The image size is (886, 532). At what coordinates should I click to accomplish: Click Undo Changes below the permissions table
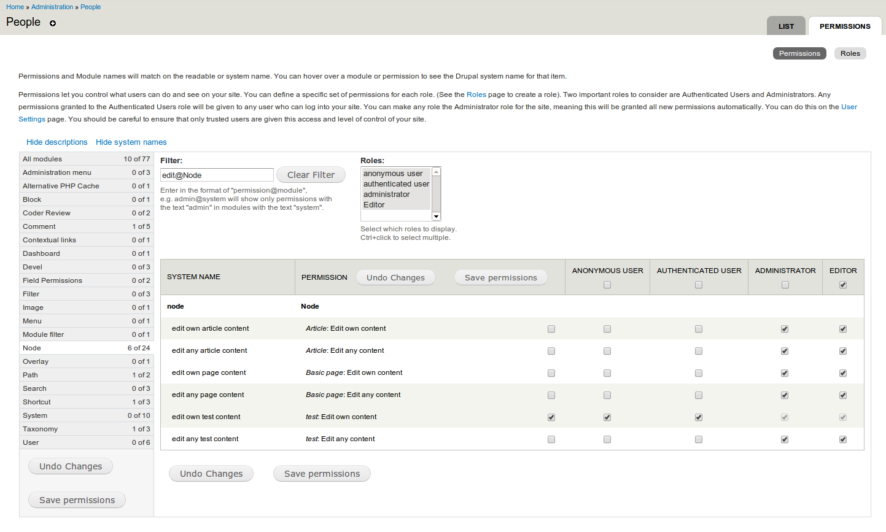pos(211,474)
